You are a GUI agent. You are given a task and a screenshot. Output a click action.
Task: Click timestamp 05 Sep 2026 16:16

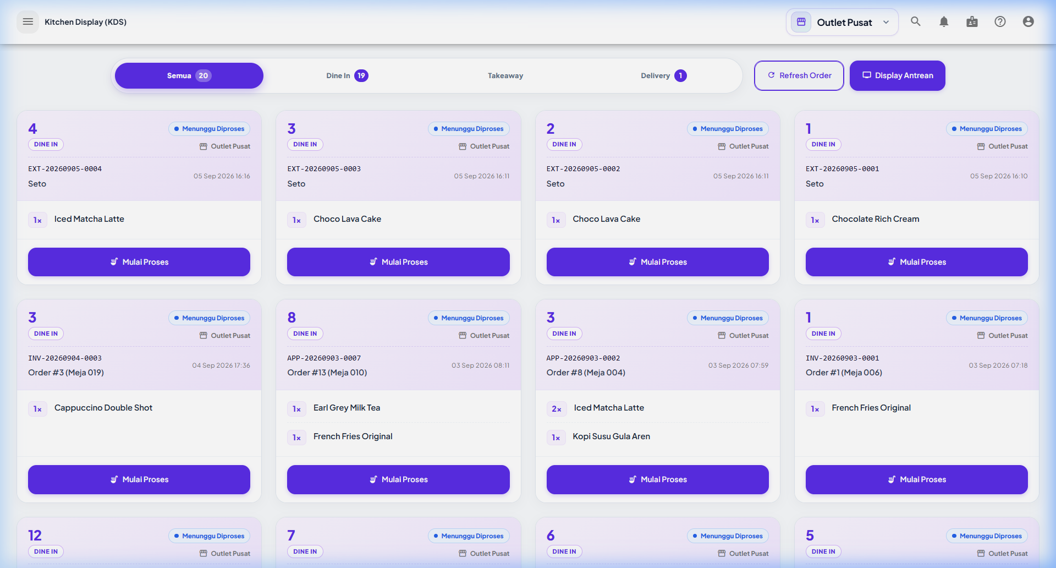point(222,176)
